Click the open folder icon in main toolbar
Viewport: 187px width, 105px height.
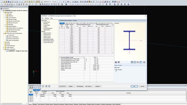click(4, 2)
